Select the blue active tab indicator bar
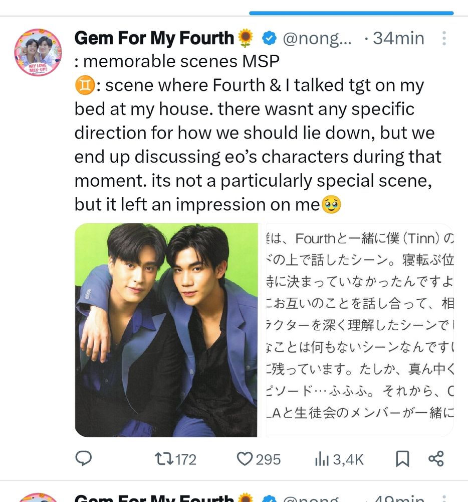The height and width of the screenshot is (502, 468). (351, 13)
